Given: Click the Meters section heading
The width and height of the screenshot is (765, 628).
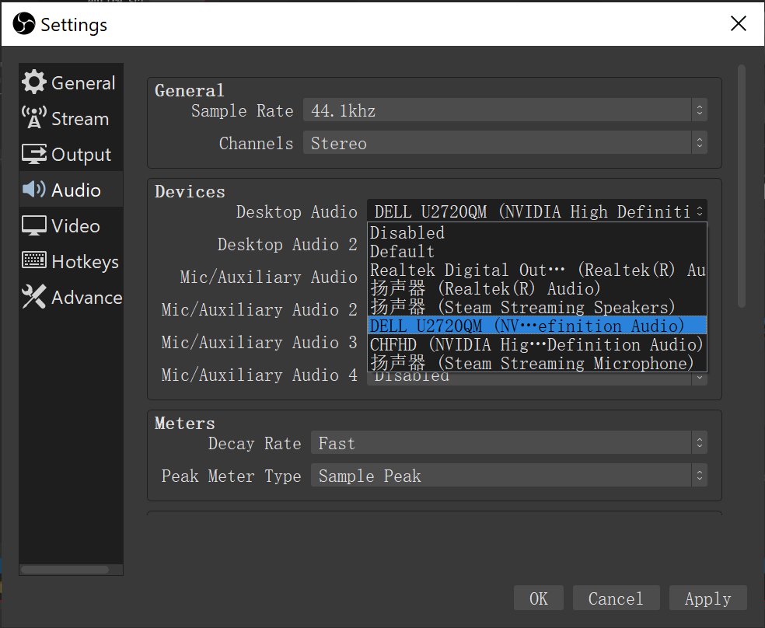Looking at the screenshot, I should pyautogui.click(x=184, y=424).
